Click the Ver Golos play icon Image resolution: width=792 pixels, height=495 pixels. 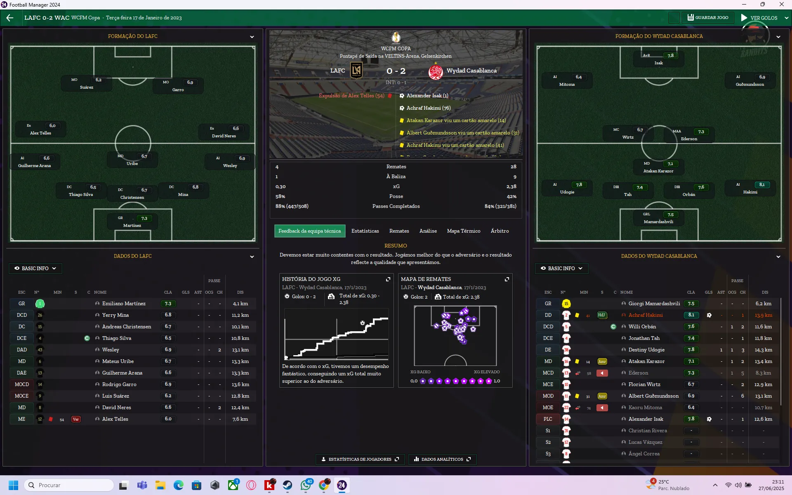(744, 18)
